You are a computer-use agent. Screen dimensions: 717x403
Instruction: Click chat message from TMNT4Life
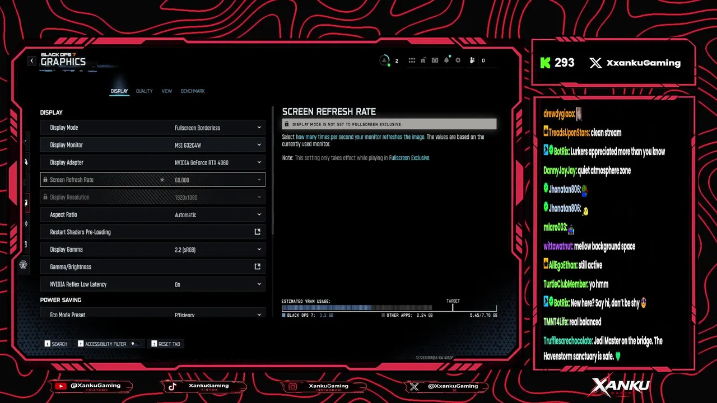572,321
